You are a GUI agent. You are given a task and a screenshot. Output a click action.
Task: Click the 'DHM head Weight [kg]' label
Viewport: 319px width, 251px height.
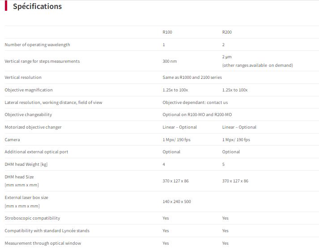tap(26, 164)
